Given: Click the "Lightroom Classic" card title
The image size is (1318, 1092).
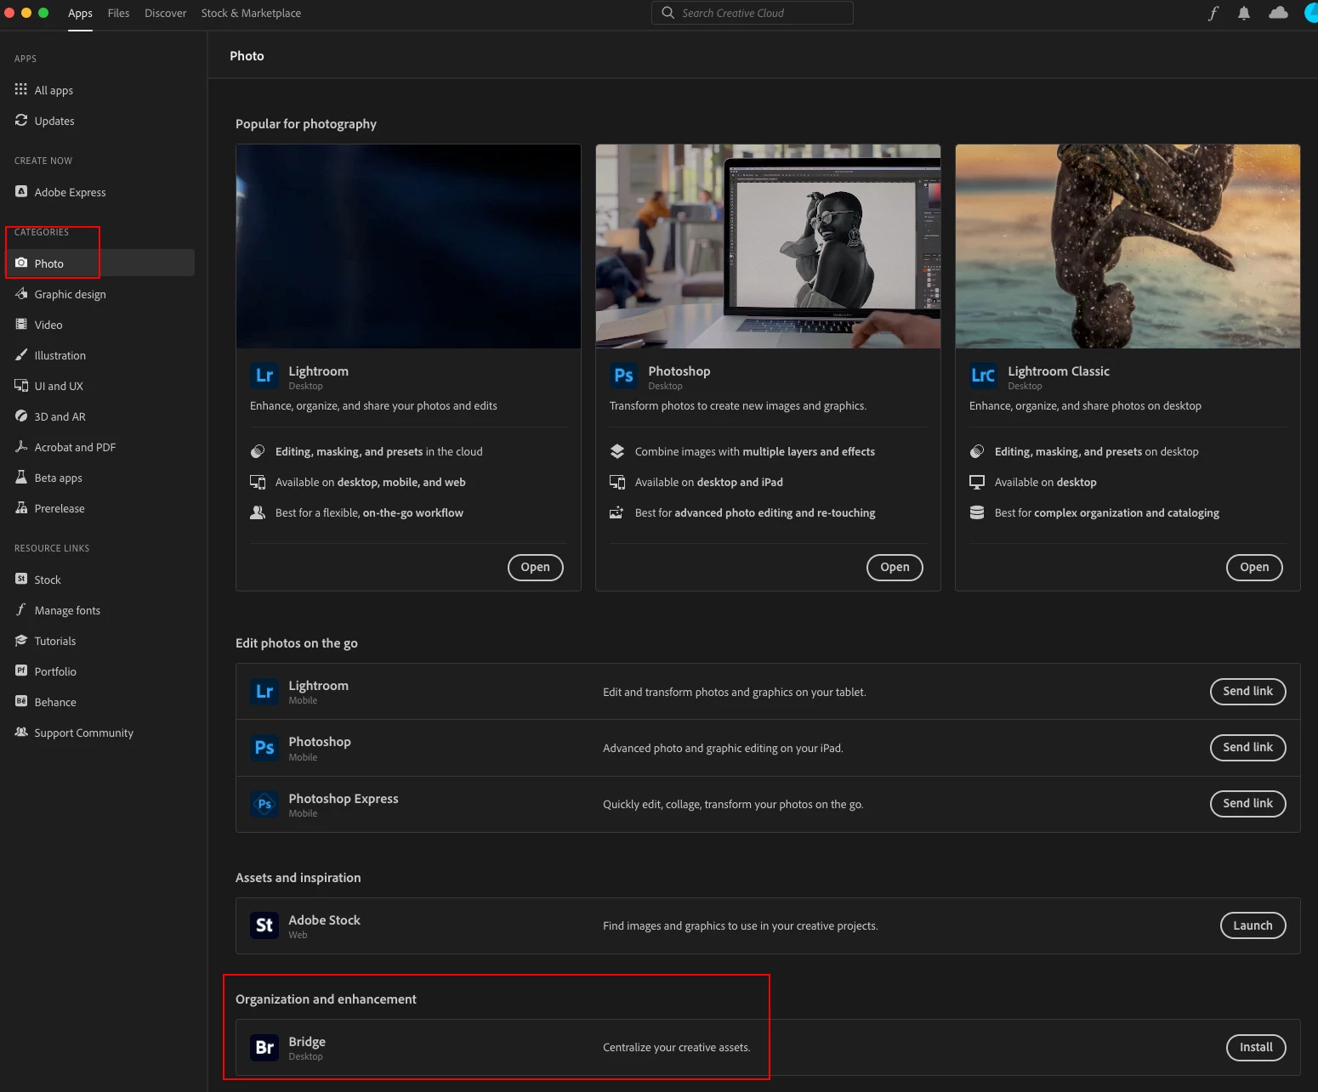Looking at the screenshot, I should click(x=1059, y=371).
